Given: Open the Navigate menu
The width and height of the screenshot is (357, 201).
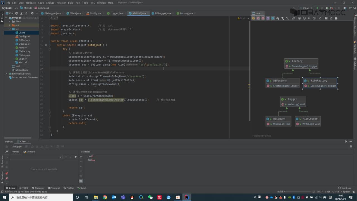Looking at the screenshot, I should pyautogui.click(x=31, y=3).
